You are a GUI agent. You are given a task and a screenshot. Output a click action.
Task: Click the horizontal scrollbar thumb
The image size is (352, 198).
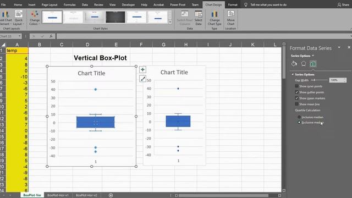223,195
